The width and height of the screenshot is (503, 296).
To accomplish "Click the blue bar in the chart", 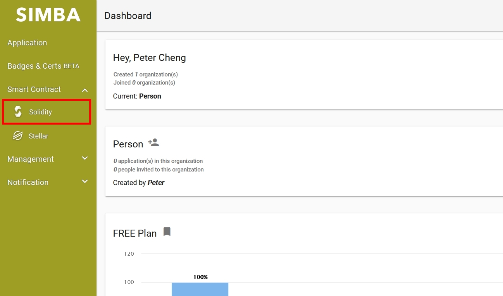I will pyautogui.click(x=200, y=289).
